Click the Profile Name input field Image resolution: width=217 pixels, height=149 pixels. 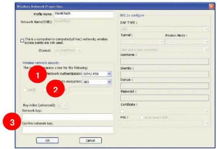point(84,14)
